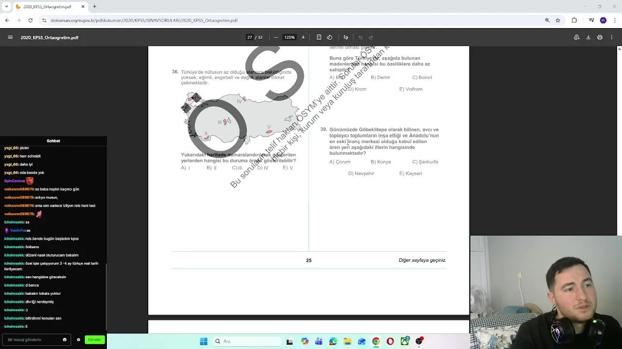Close the 2020_KPSS_Ortaogretim.pdf tab
622x349 pixels.
click(x=83, y=7)
